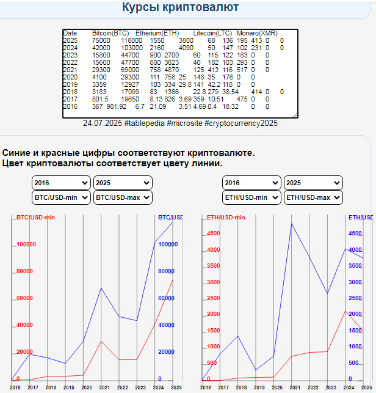Expand the BTC/USD-min series dropdown
The width and height of the screenshot is (376, 393).
tap(61, 197)
